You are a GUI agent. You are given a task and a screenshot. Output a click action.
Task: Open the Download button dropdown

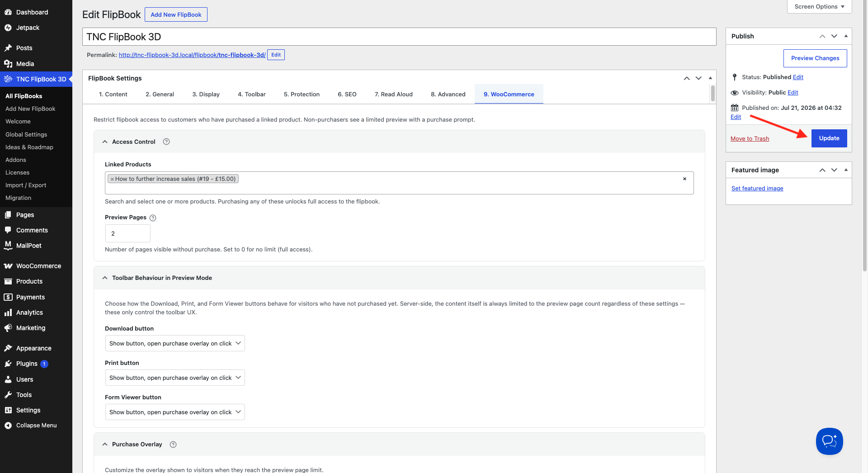[x=175, y=343]
